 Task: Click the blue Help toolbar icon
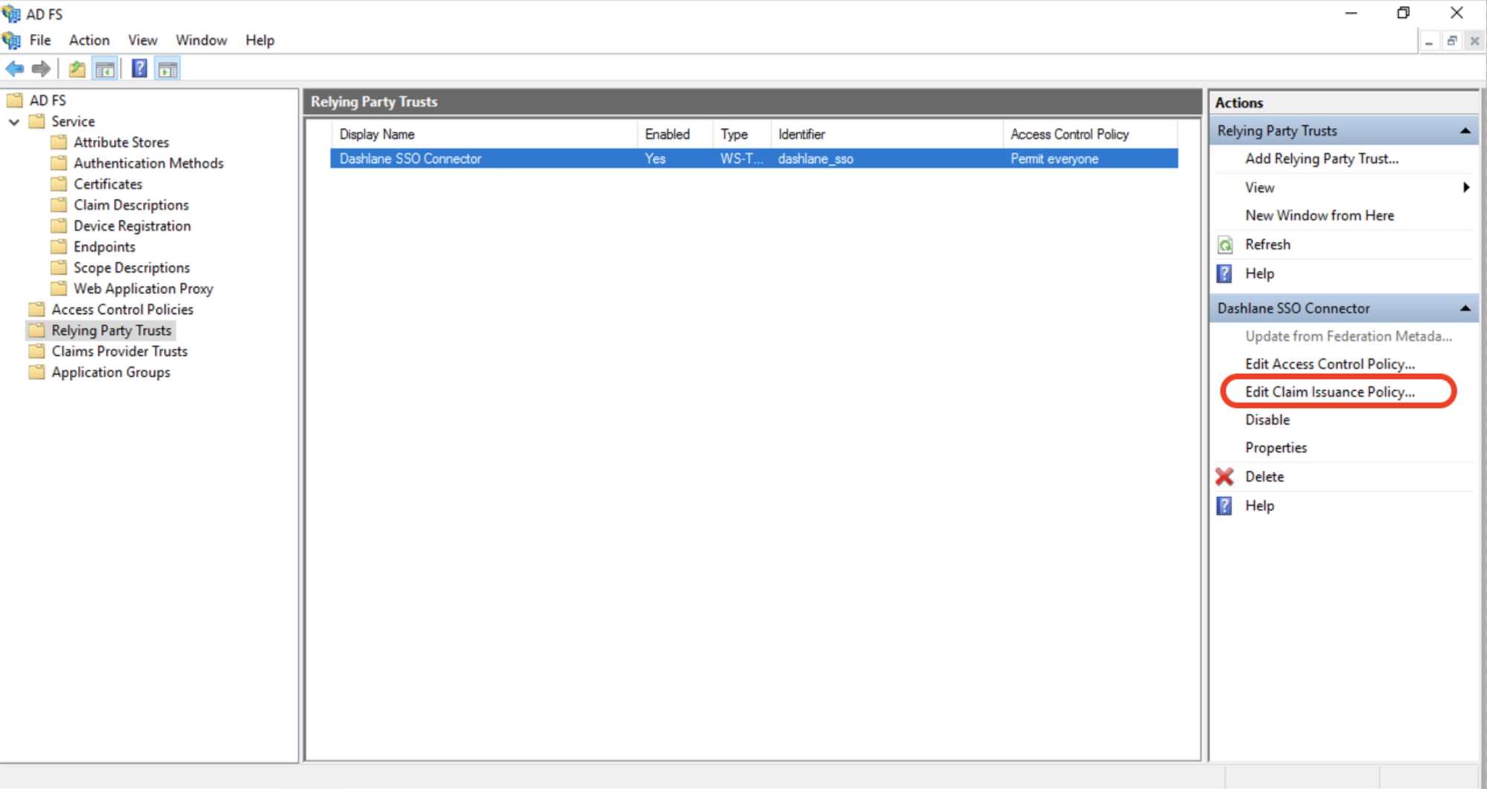click(x=139, y=69)
